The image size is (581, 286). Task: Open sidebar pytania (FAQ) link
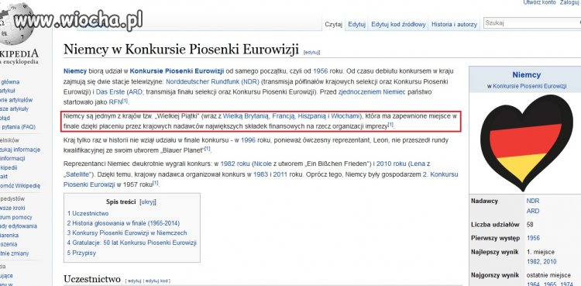pyautogui.click(x=18, y=127)
